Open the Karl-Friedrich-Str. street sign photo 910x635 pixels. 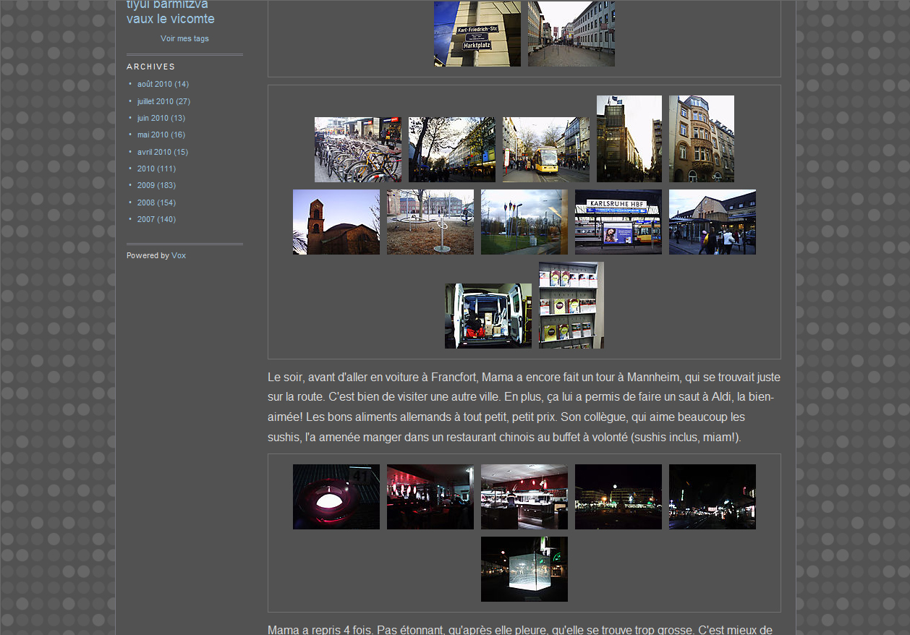[x=477, y=34]
